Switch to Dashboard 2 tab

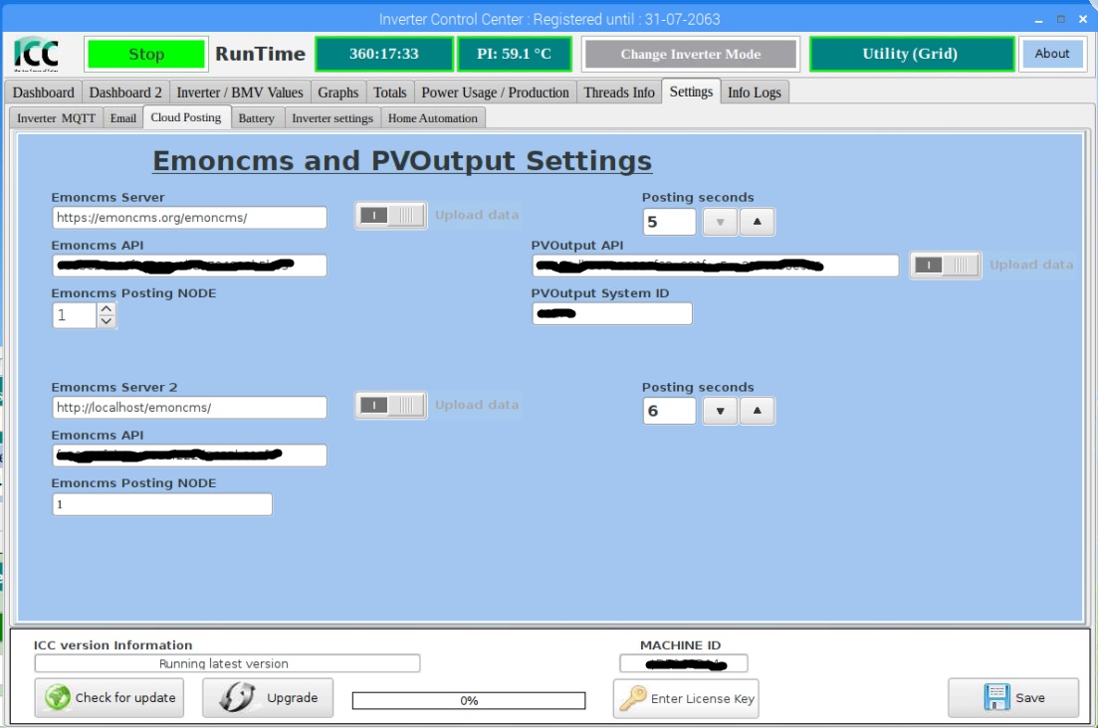[125, 92]
